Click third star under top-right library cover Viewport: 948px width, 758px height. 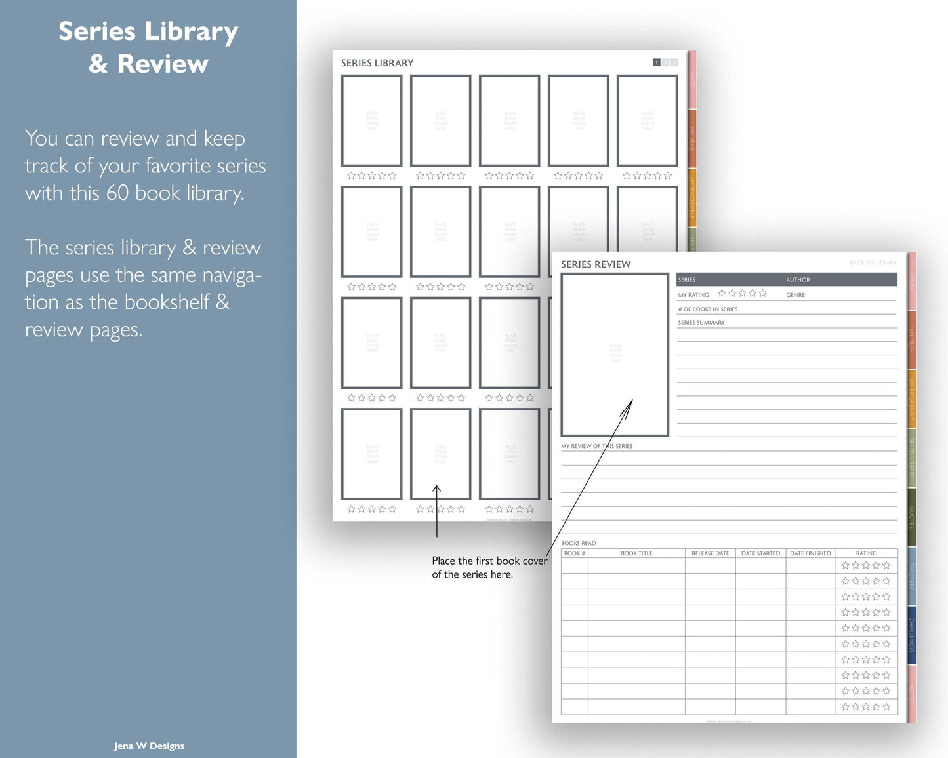pos(648,176)
